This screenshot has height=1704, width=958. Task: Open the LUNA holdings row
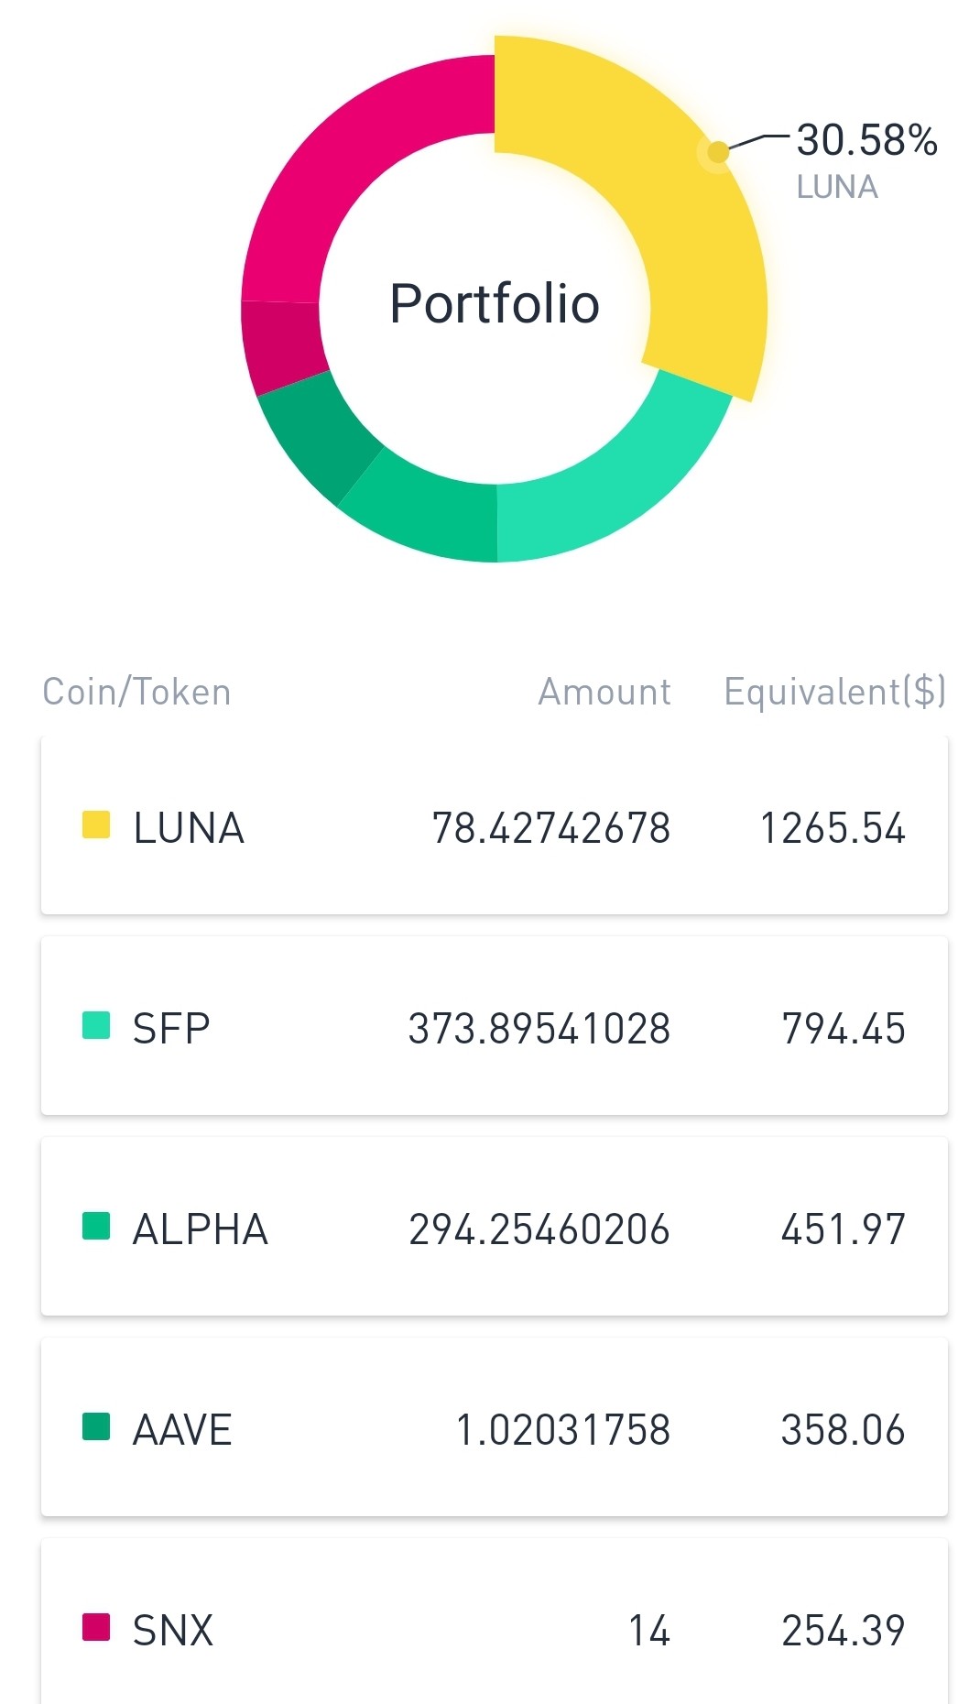[495, 825]
